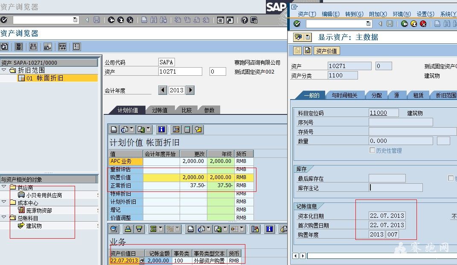Click Print icon in asset browser toolbar
457x265 pixels.
click(x=144, y=20)
